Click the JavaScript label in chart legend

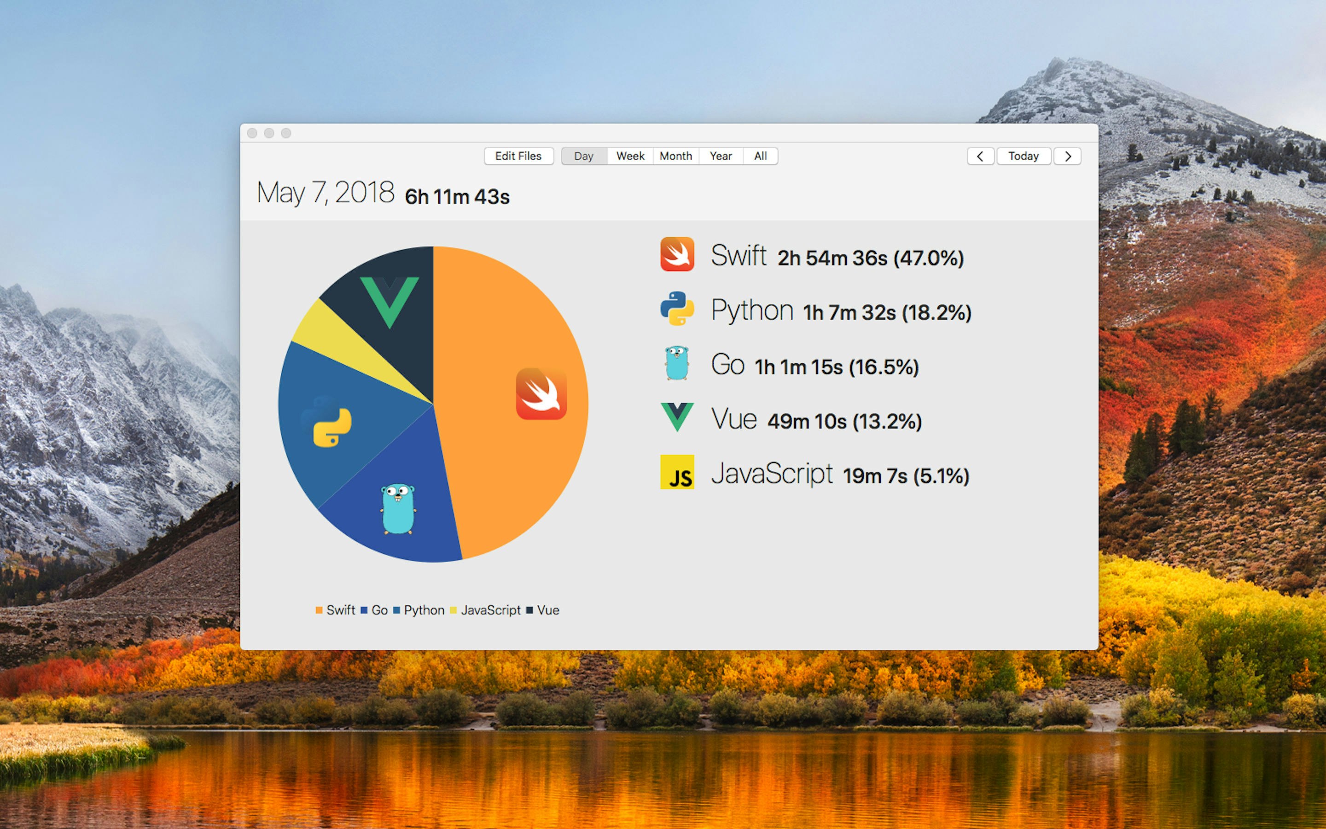491,610
